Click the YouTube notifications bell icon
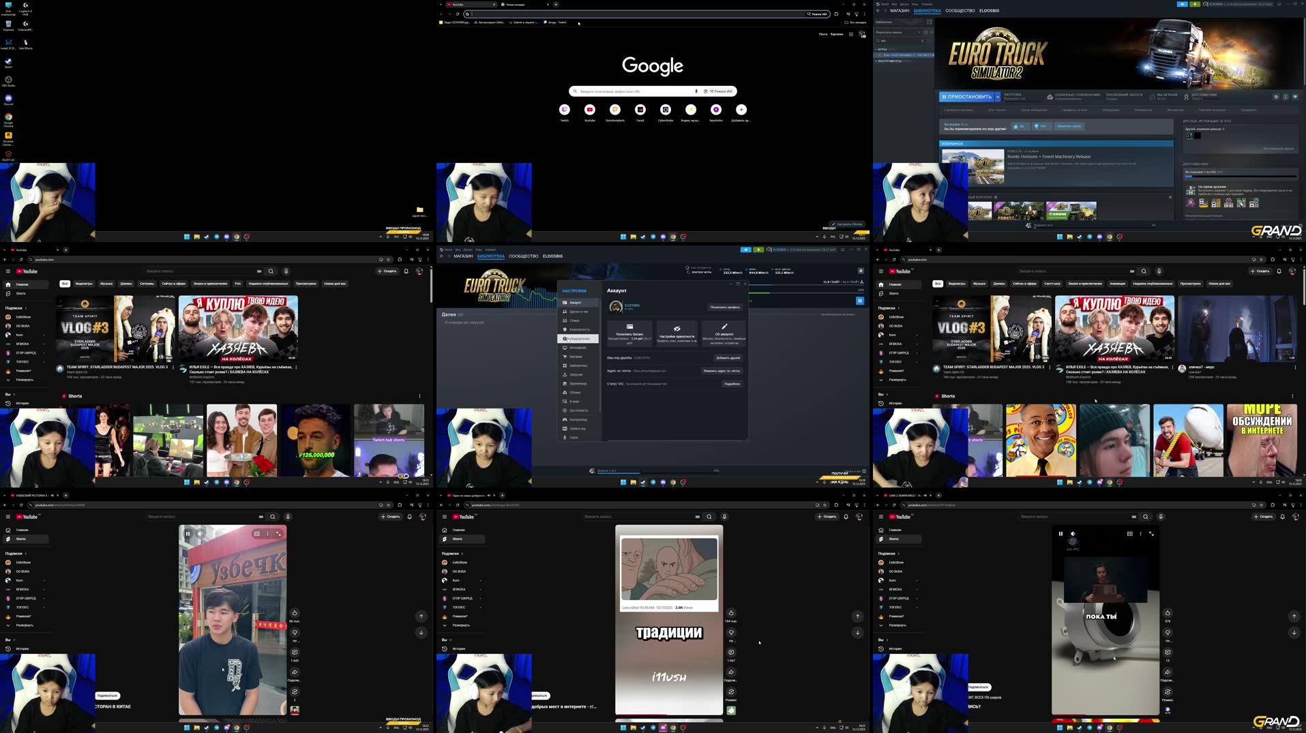 408,271
